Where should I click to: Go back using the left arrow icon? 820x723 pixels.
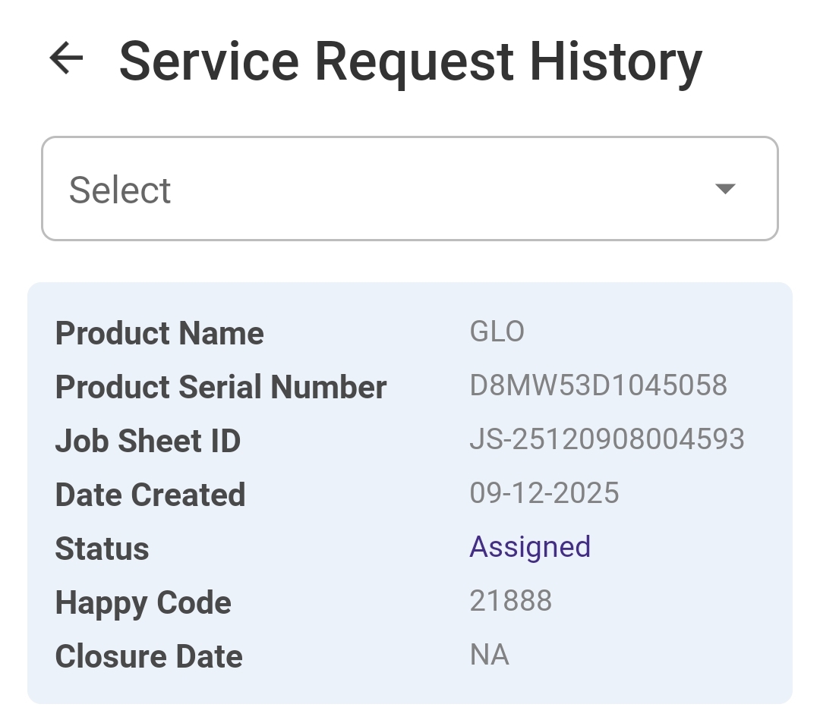pos(66,58)
